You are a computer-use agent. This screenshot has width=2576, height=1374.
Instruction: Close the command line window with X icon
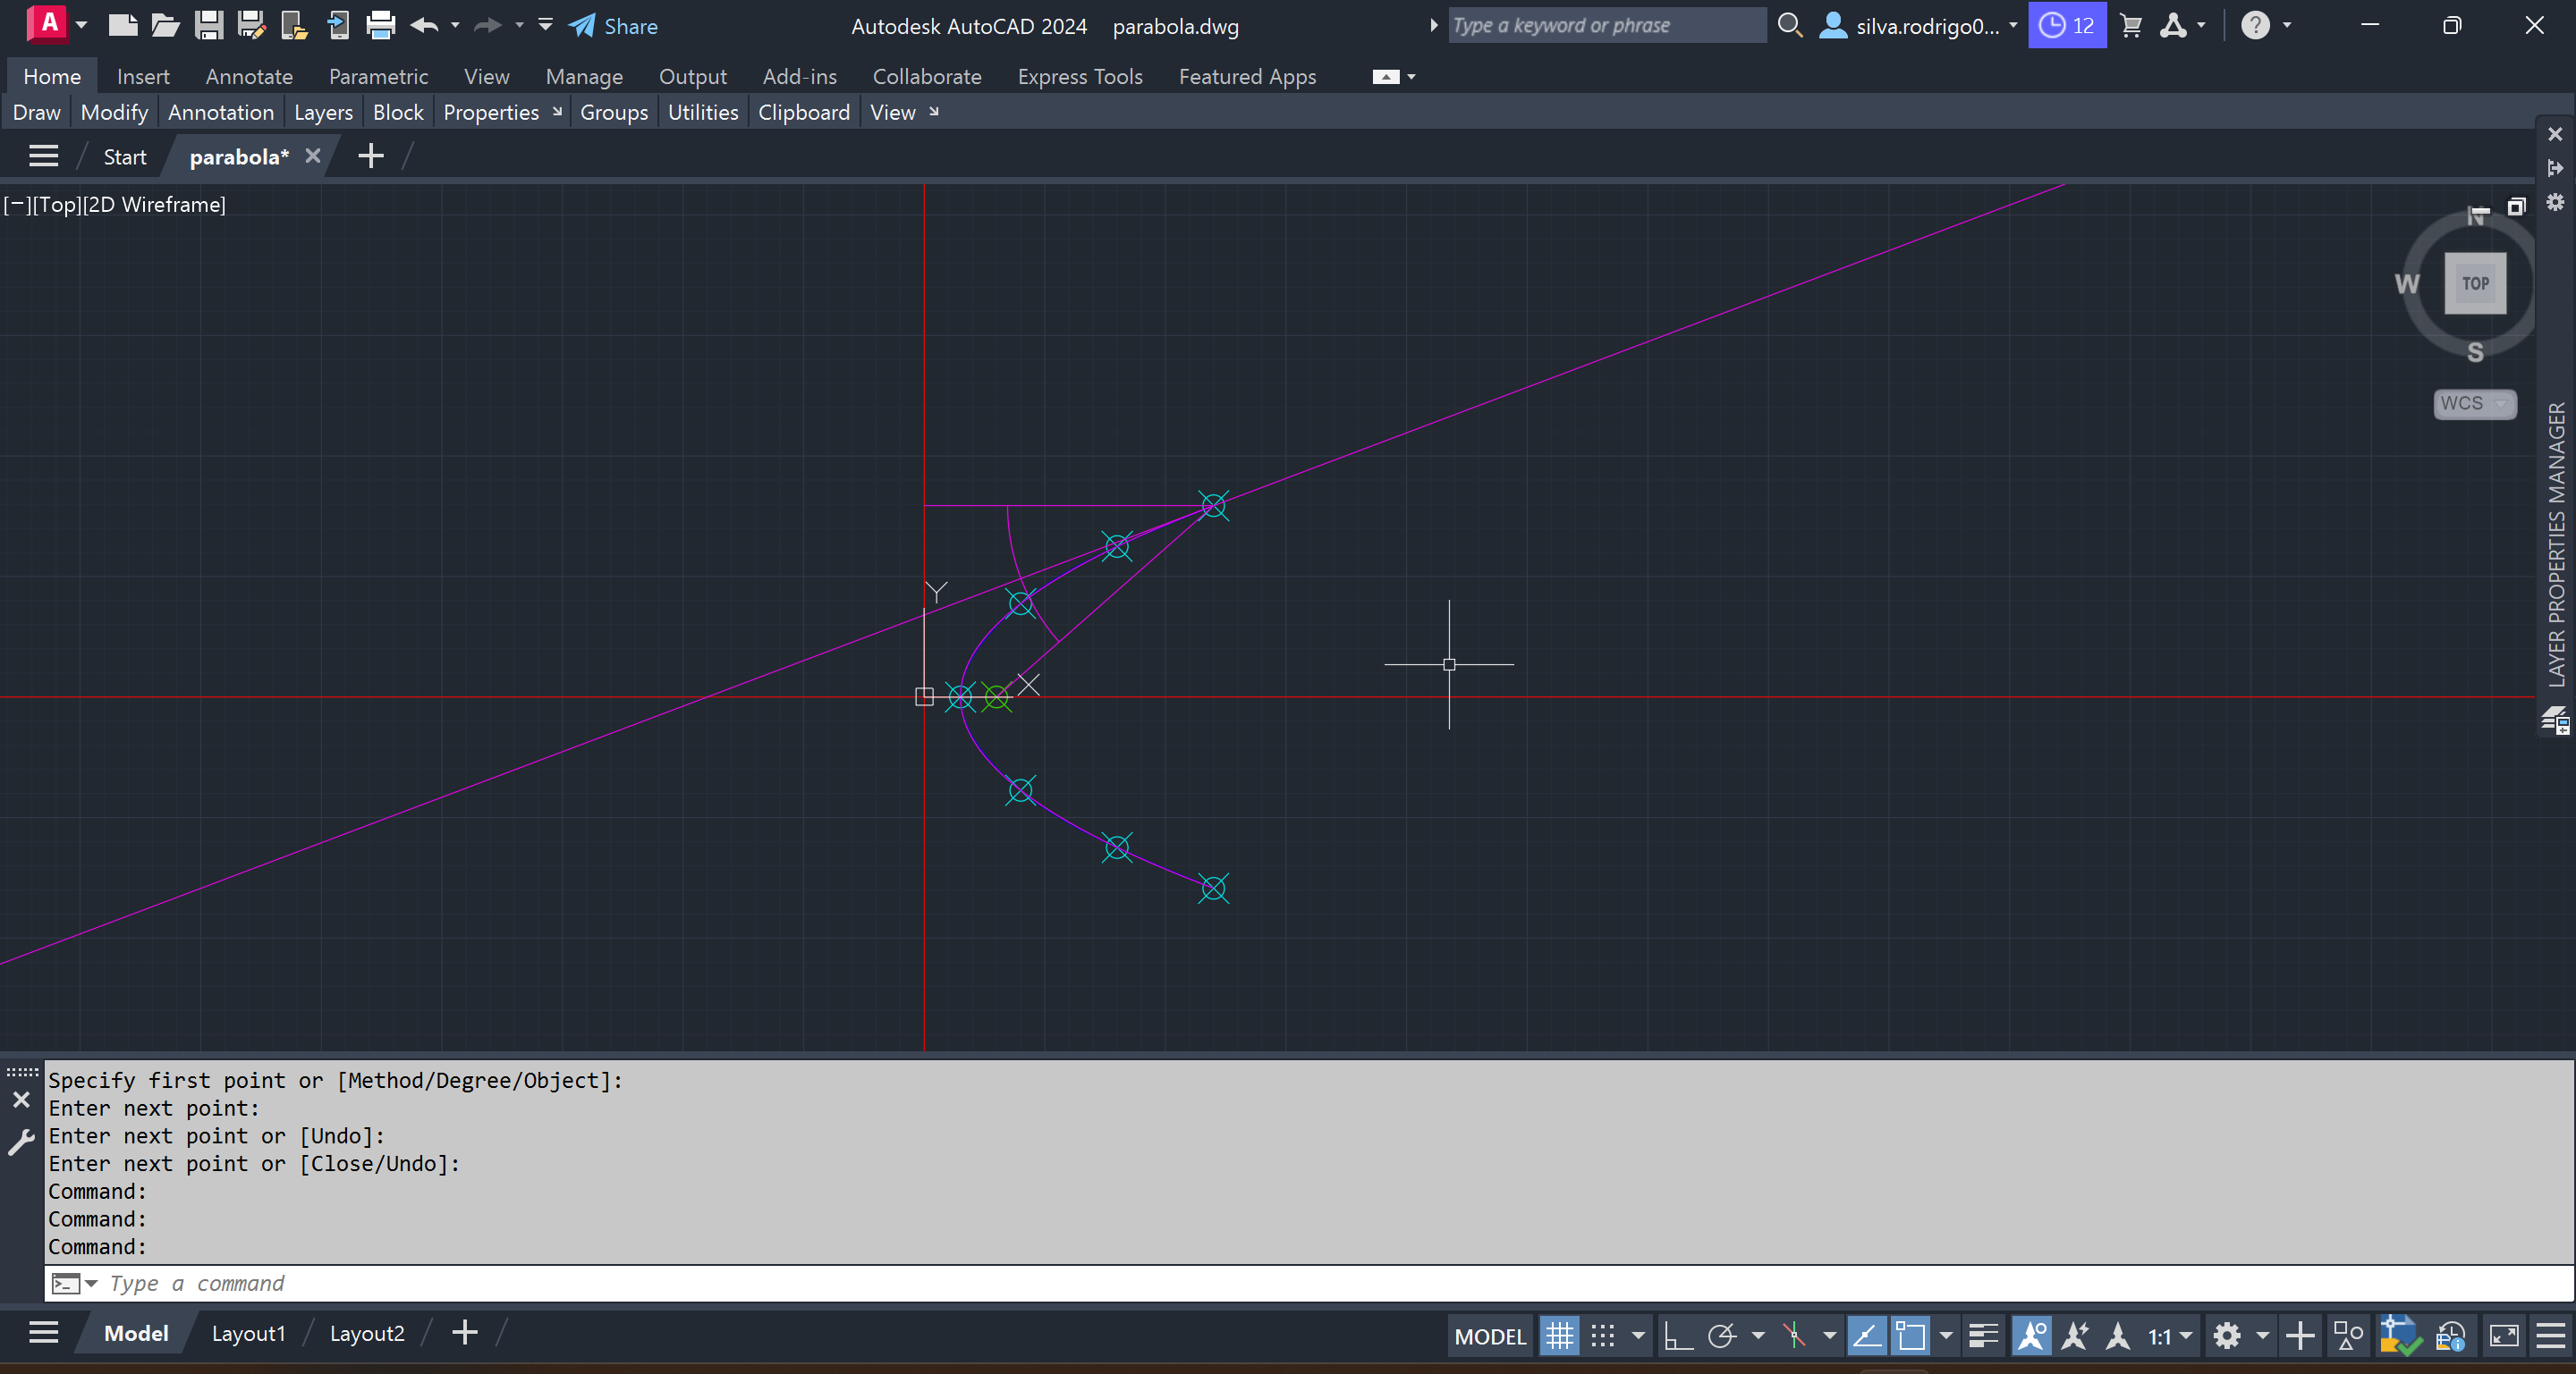[21, 1100]
